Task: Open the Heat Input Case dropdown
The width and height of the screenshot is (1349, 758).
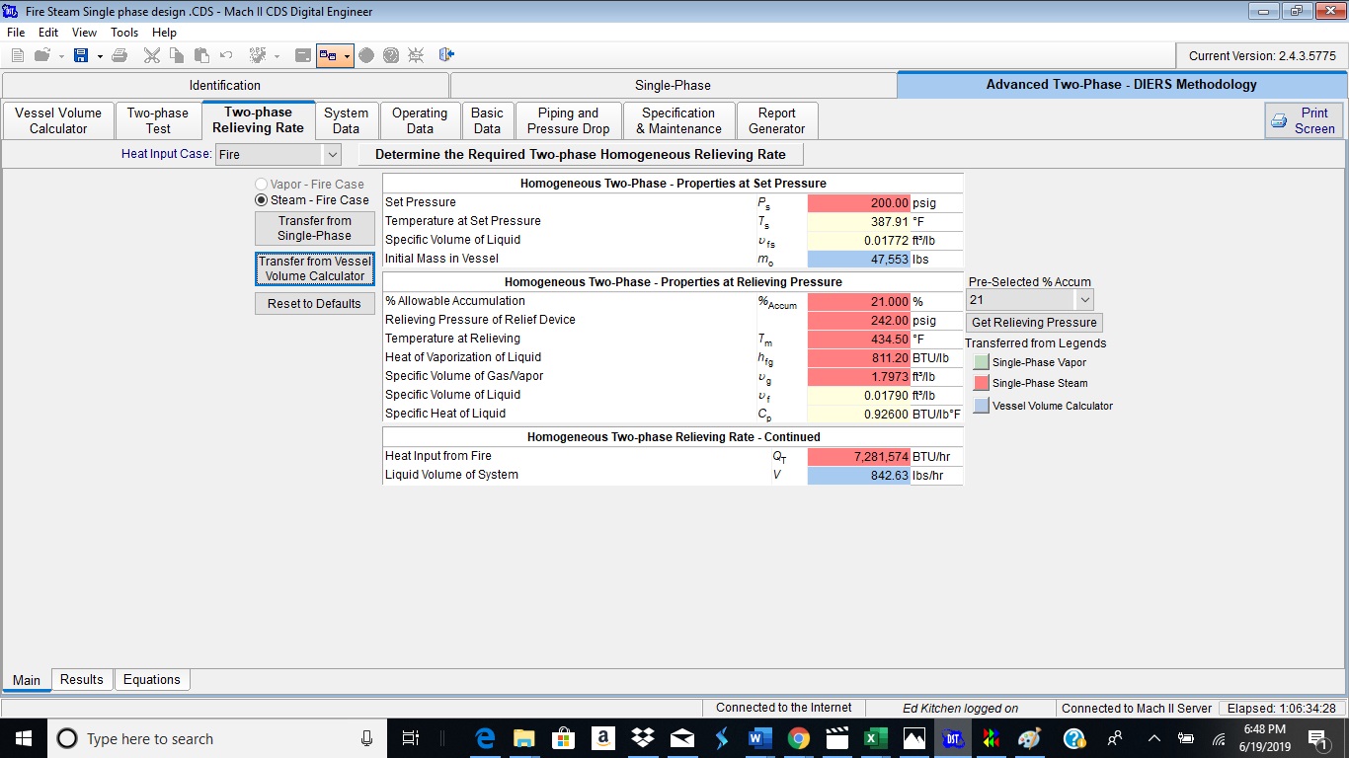Action: tap(332, 154)
